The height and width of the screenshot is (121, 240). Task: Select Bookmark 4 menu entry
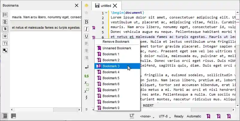(117, 72)
